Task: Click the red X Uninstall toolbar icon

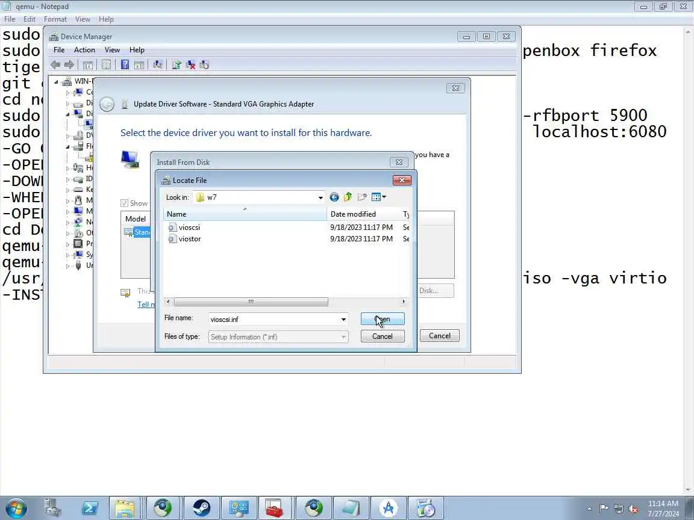Action: [191, 64]
